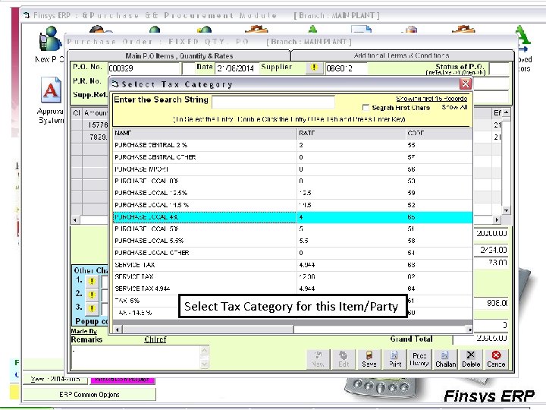Click the P.O. No. field 000339

click(x=143, y=68)
